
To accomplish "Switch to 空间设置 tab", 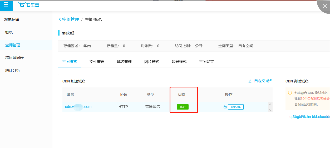I will 206,62.
